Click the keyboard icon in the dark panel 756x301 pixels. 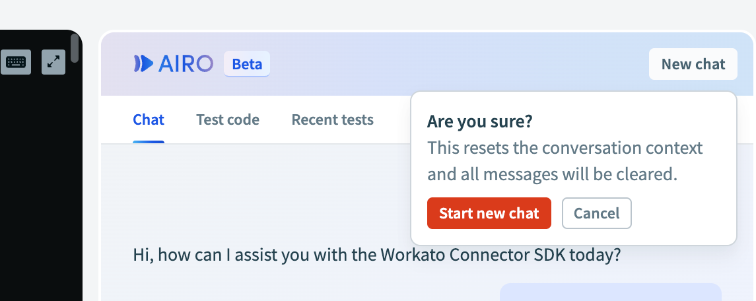pyautogui.click(x=15, y=62)
